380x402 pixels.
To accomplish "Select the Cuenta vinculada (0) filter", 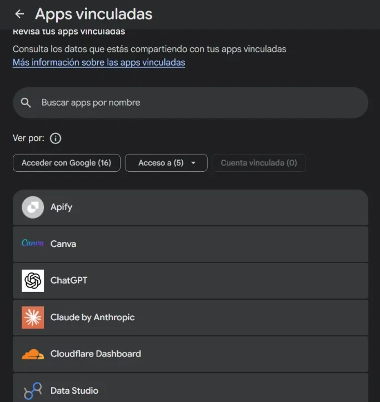I will click(259, 163).
